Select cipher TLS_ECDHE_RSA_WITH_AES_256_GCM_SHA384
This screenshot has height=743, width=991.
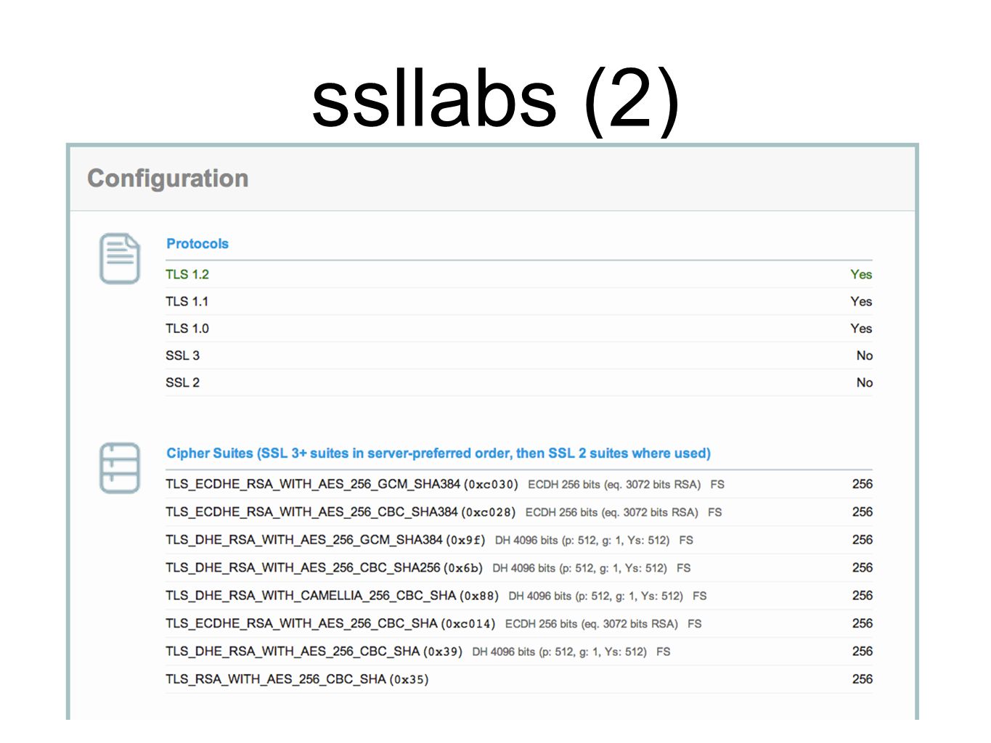tap(519, 484)
